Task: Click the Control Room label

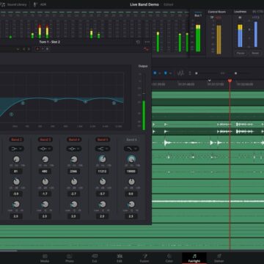Action: click(217, 12)
